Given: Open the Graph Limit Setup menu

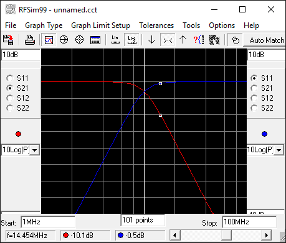Looking at the screenshot, I should (x=100, y=25).
